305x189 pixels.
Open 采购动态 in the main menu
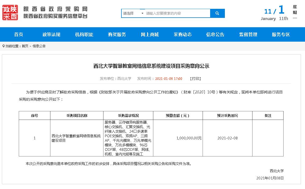point(183,34)
